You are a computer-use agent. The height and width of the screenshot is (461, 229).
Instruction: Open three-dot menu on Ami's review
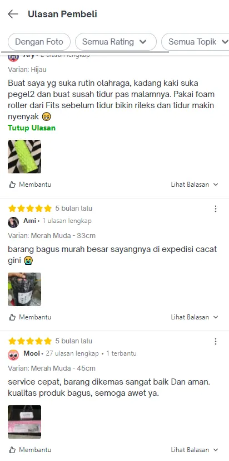216,208
